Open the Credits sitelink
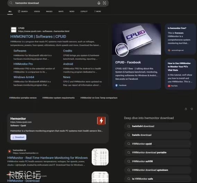 pyautogui.click(x=68, y=51)
